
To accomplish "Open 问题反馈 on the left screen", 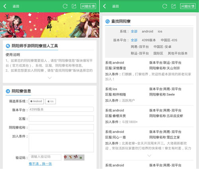I will (88, 6).
